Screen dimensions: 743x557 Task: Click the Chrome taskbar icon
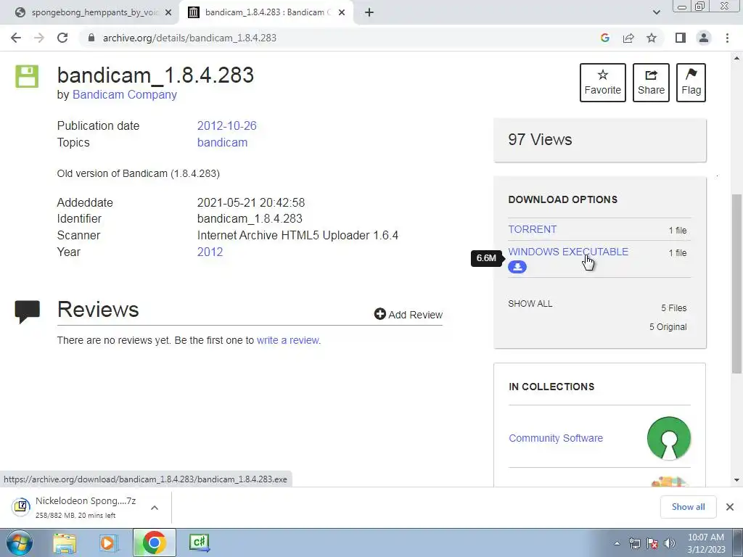pos(154,542)
